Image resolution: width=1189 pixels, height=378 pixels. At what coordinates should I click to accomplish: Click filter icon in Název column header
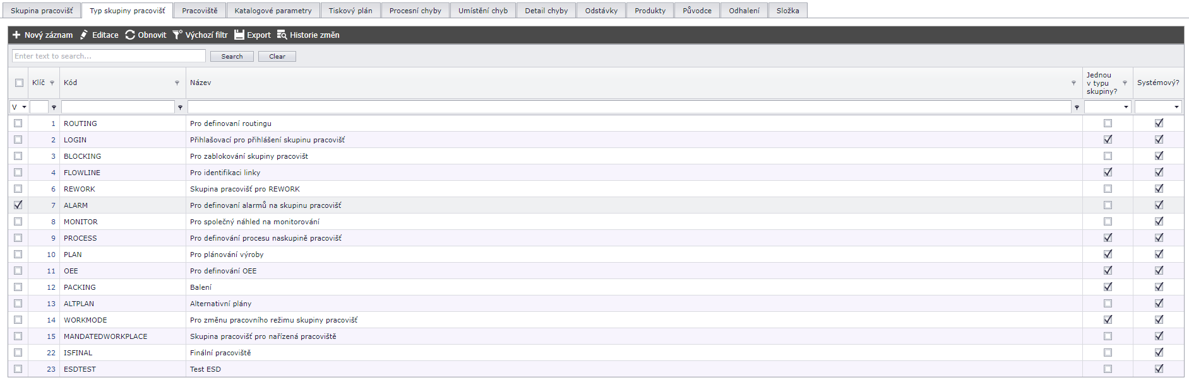(1073, 83)
